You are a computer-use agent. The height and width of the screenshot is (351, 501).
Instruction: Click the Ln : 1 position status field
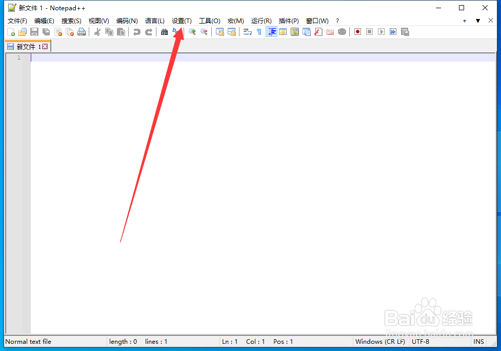[x=230, y=341]
